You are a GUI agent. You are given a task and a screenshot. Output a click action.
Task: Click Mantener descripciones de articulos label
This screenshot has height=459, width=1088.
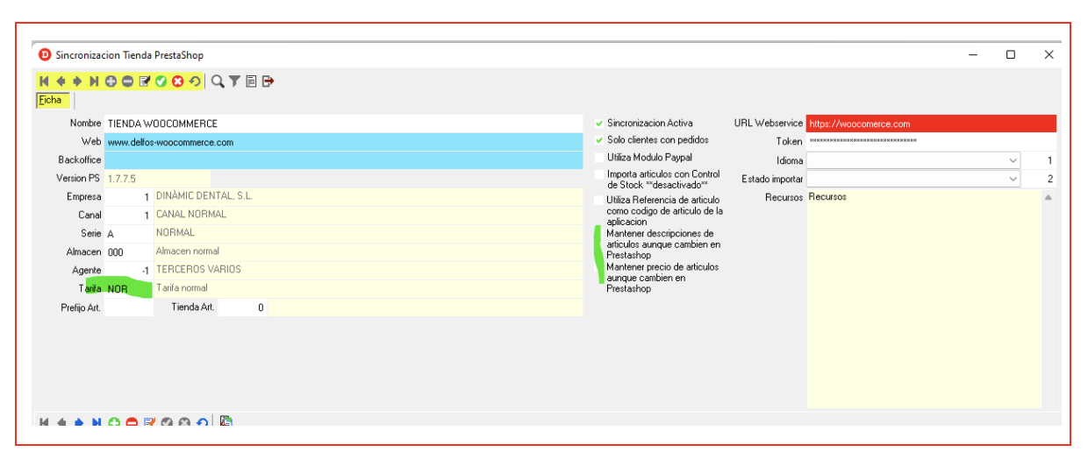pyautogui.click(x=663, y=244)
